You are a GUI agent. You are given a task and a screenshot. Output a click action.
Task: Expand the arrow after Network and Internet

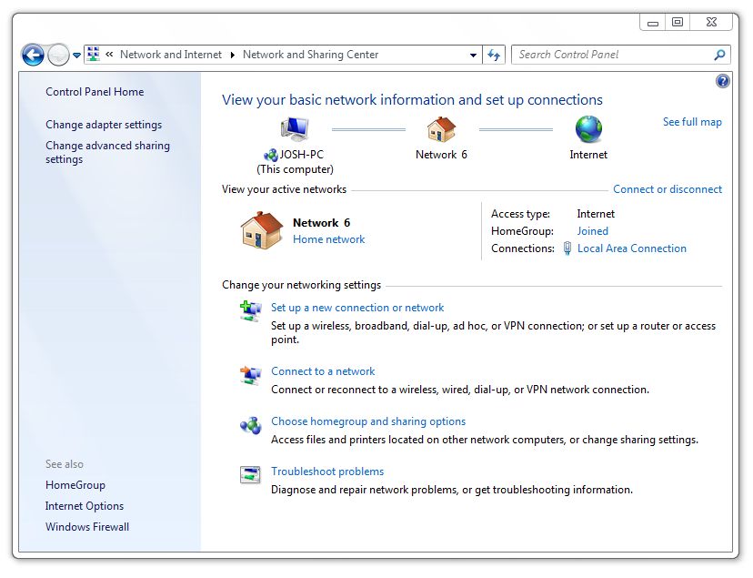point(233,55)
